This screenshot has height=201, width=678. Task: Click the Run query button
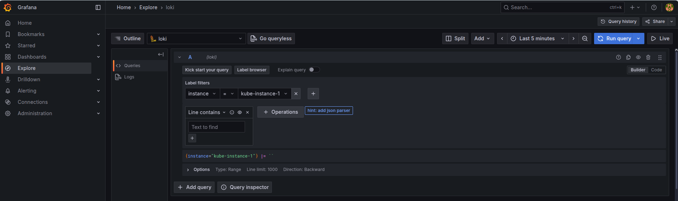coord(614,39)
